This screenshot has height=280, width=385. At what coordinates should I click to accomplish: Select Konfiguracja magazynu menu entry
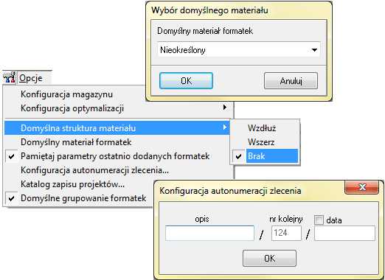(x=66, y=94)
